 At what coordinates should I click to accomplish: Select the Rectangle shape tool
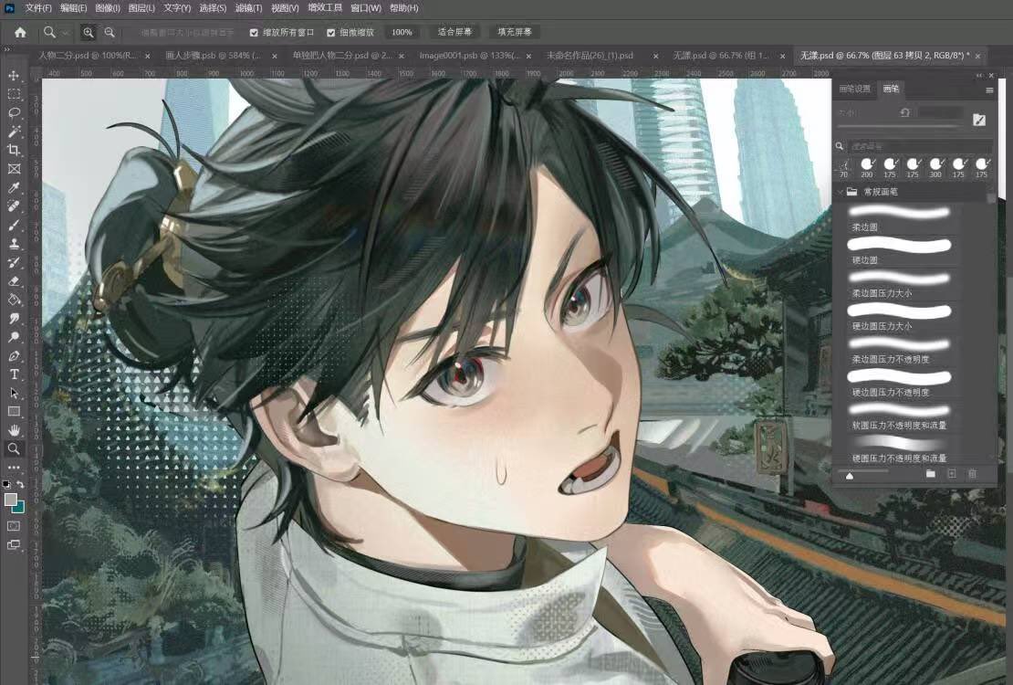click(x=14, y=412)
